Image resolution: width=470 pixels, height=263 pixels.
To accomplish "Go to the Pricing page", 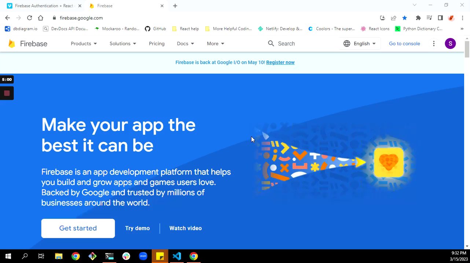I will click(x=157, y=43).
